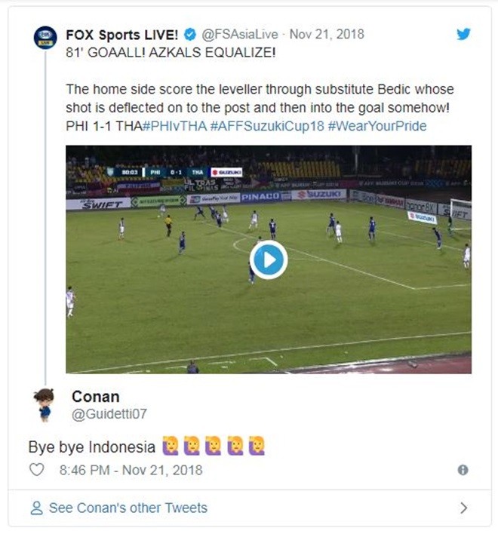Open See Conan's other Tweets

[128, 508]
